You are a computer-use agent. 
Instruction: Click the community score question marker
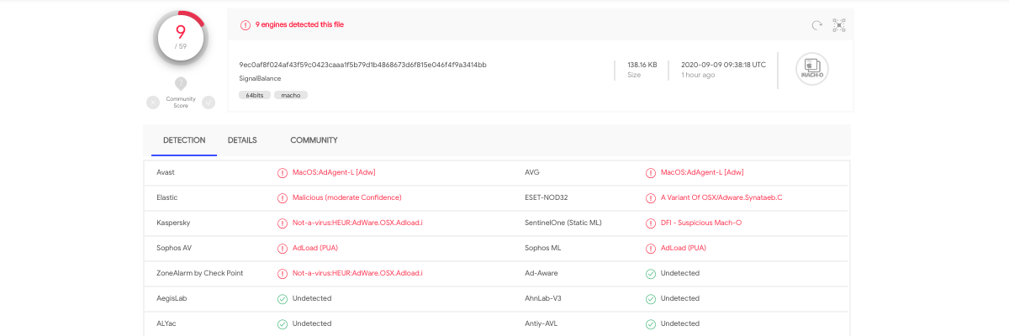(x=181, y=84)
